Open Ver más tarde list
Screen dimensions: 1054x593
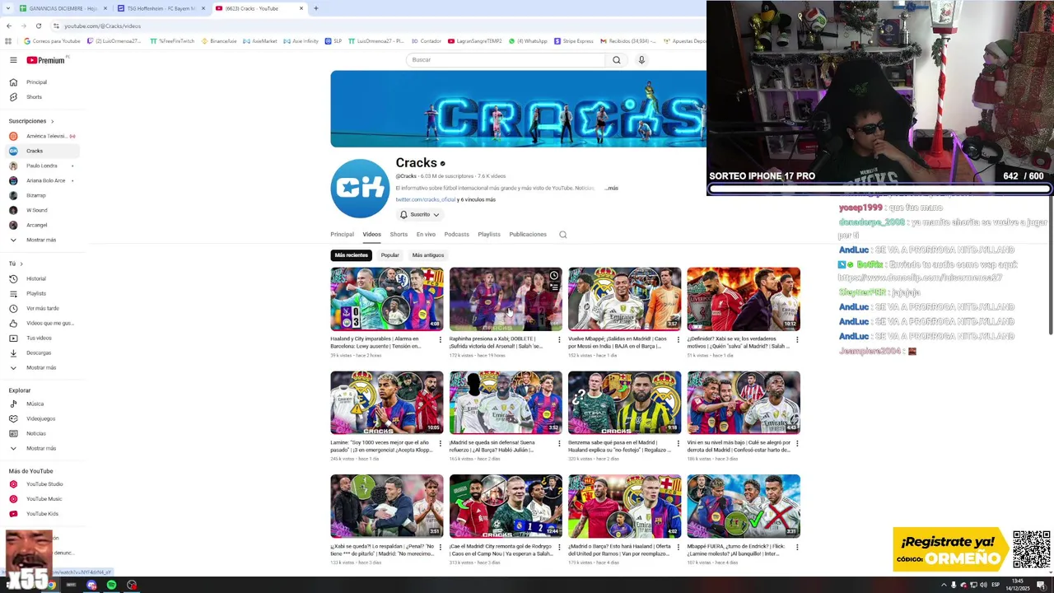42,308
